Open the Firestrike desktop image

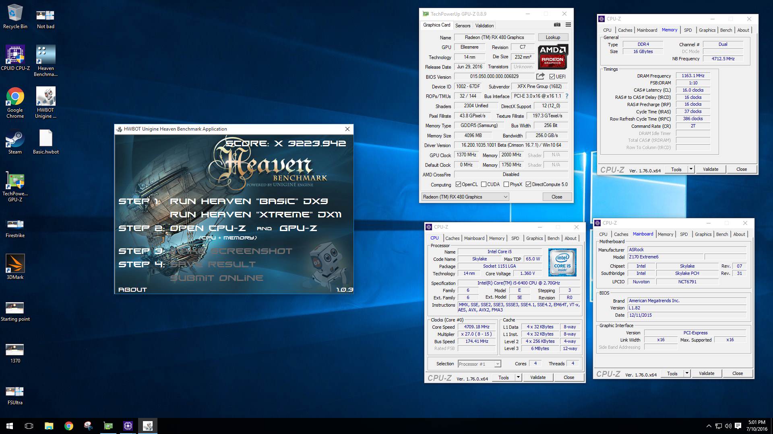click(x=15, y=228)
